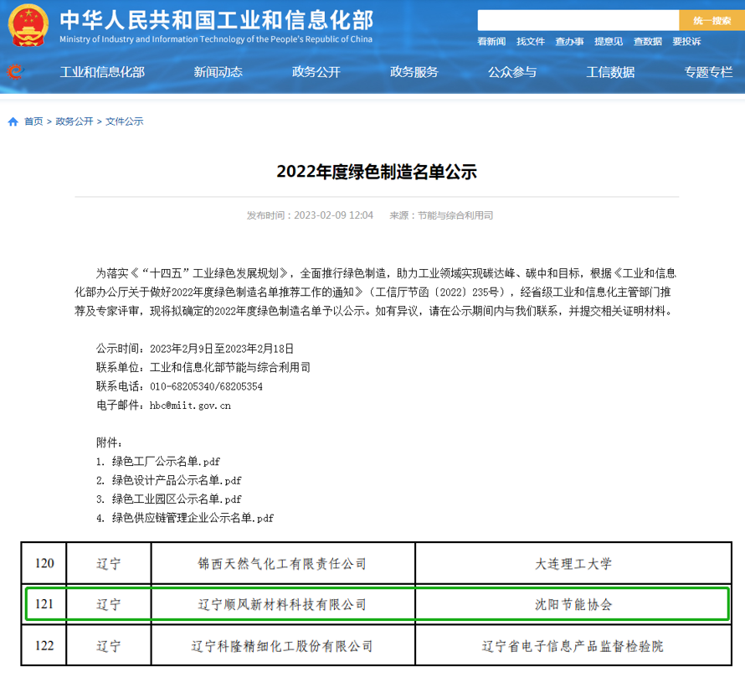Open the 看新闻 quick link
This screenshot has height=693, width=745.
point(491,42)
